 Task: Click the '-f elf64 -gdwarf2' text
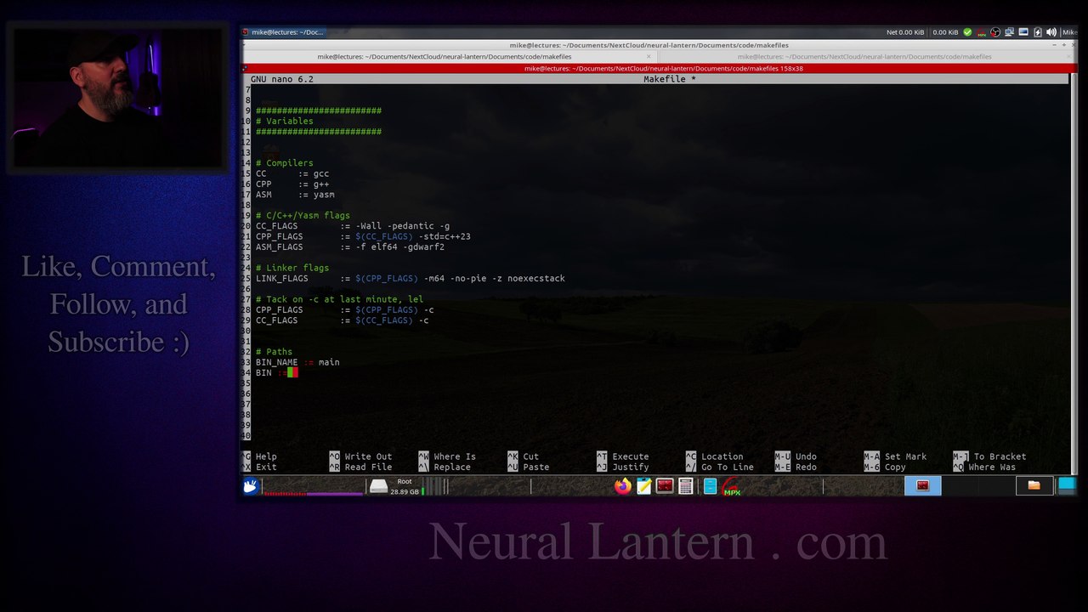(x=400, y=246)
